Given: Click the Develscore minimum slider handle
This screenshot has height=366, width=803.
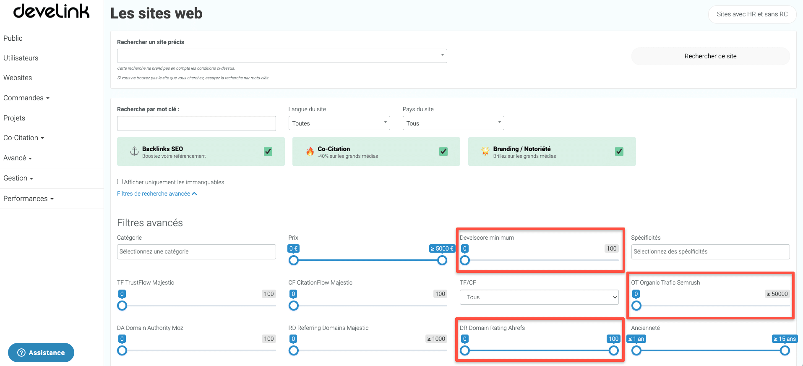Looking at the screenshot, I should [x=465, y=260].
